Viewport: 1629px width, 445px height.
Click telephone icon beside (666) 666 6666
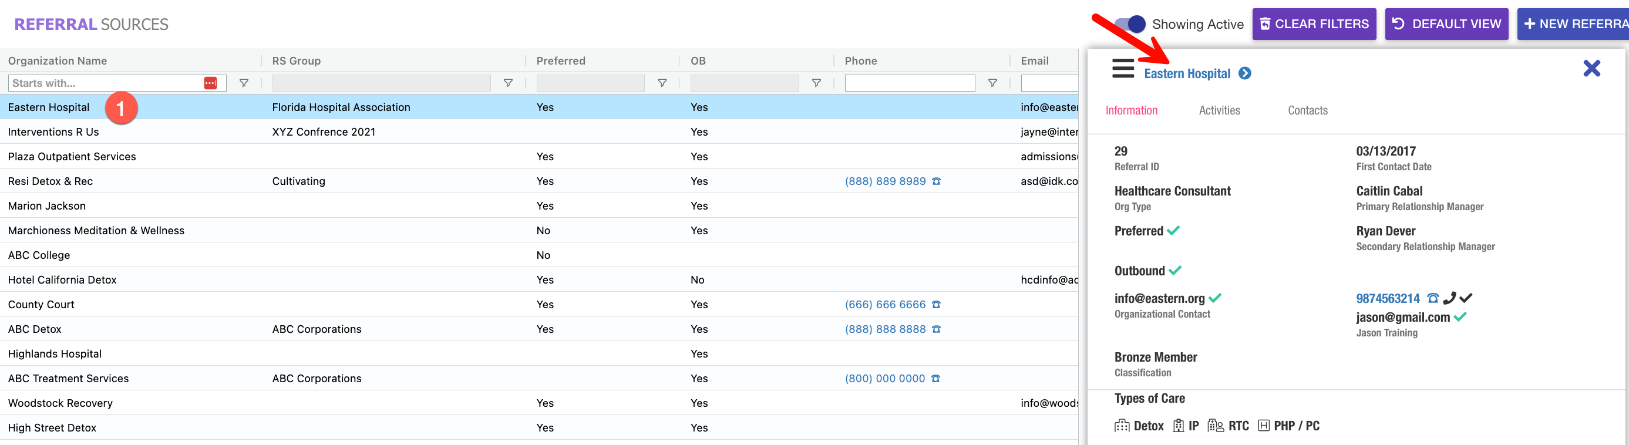937,305
